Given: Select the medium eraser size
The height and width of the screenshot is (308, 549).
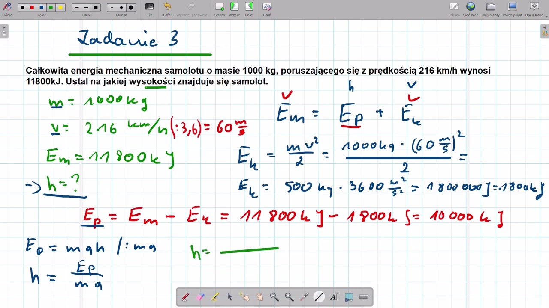Looking at the screenshot, I should click(121, 8).
